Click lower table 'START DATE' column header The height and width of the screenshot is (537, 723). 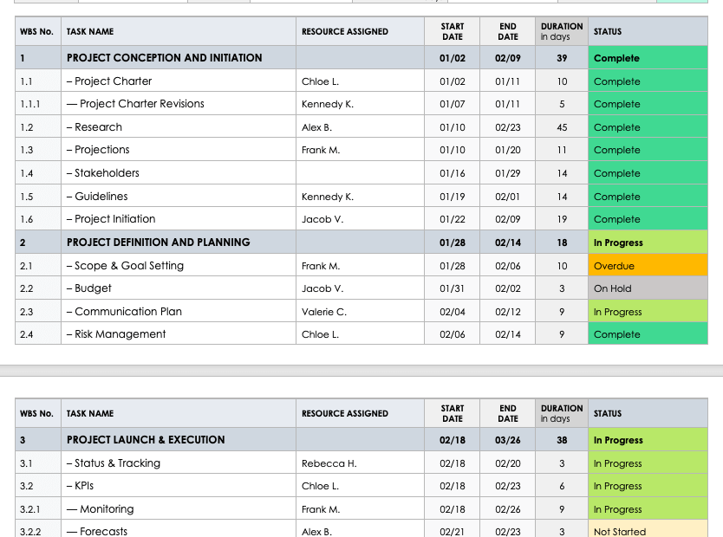click(x=452, y=413)
